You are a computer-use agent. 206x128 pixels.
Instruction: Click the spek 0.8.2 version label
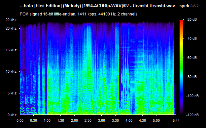[x=189, y=6]
